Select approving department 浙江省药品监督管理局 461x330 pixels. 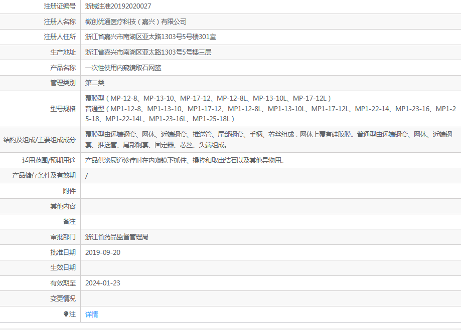[x=117, y=237]
